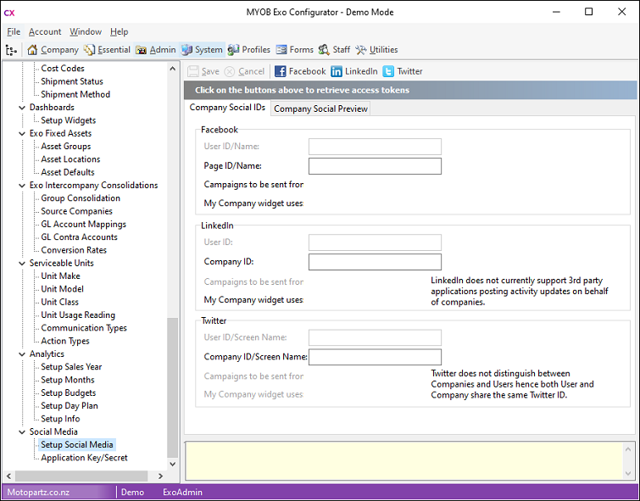
Task: Open the Staff section icon
Action: click(324, 50)
